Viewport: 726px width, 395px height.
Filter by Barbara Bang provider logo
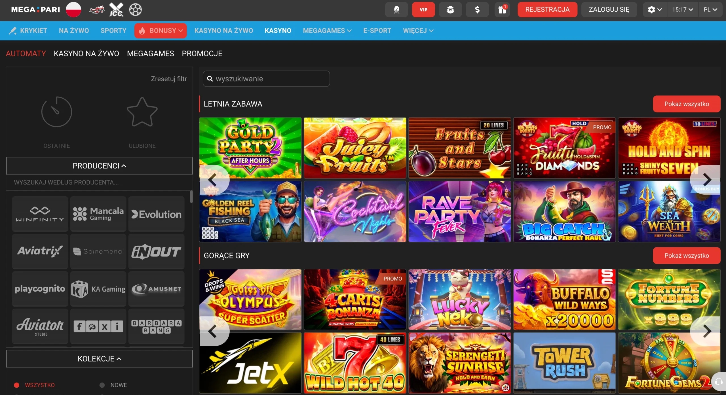click(x=156, y=326)
